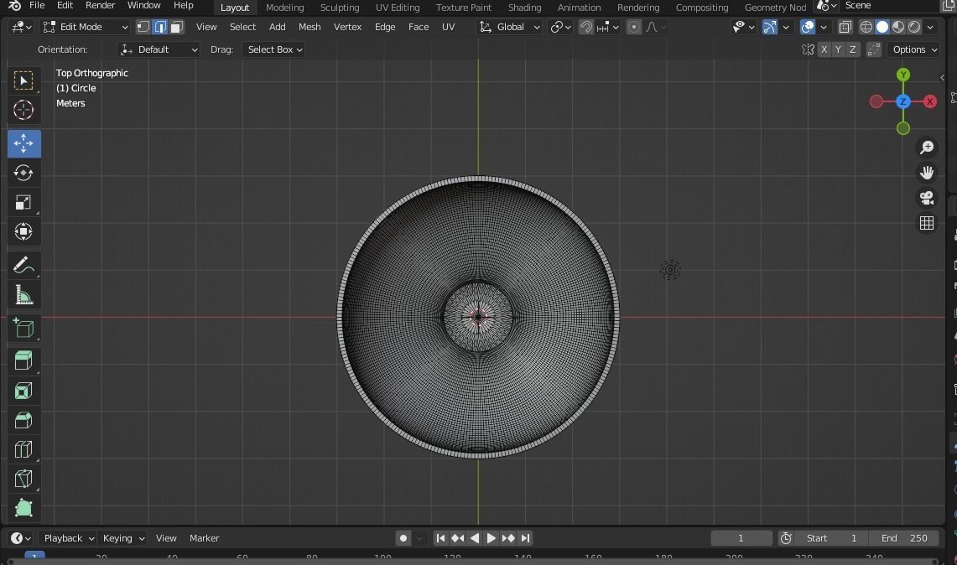Click the pan hand viewport icon
This screenshot has height=565, width=957.
(927, 173)
